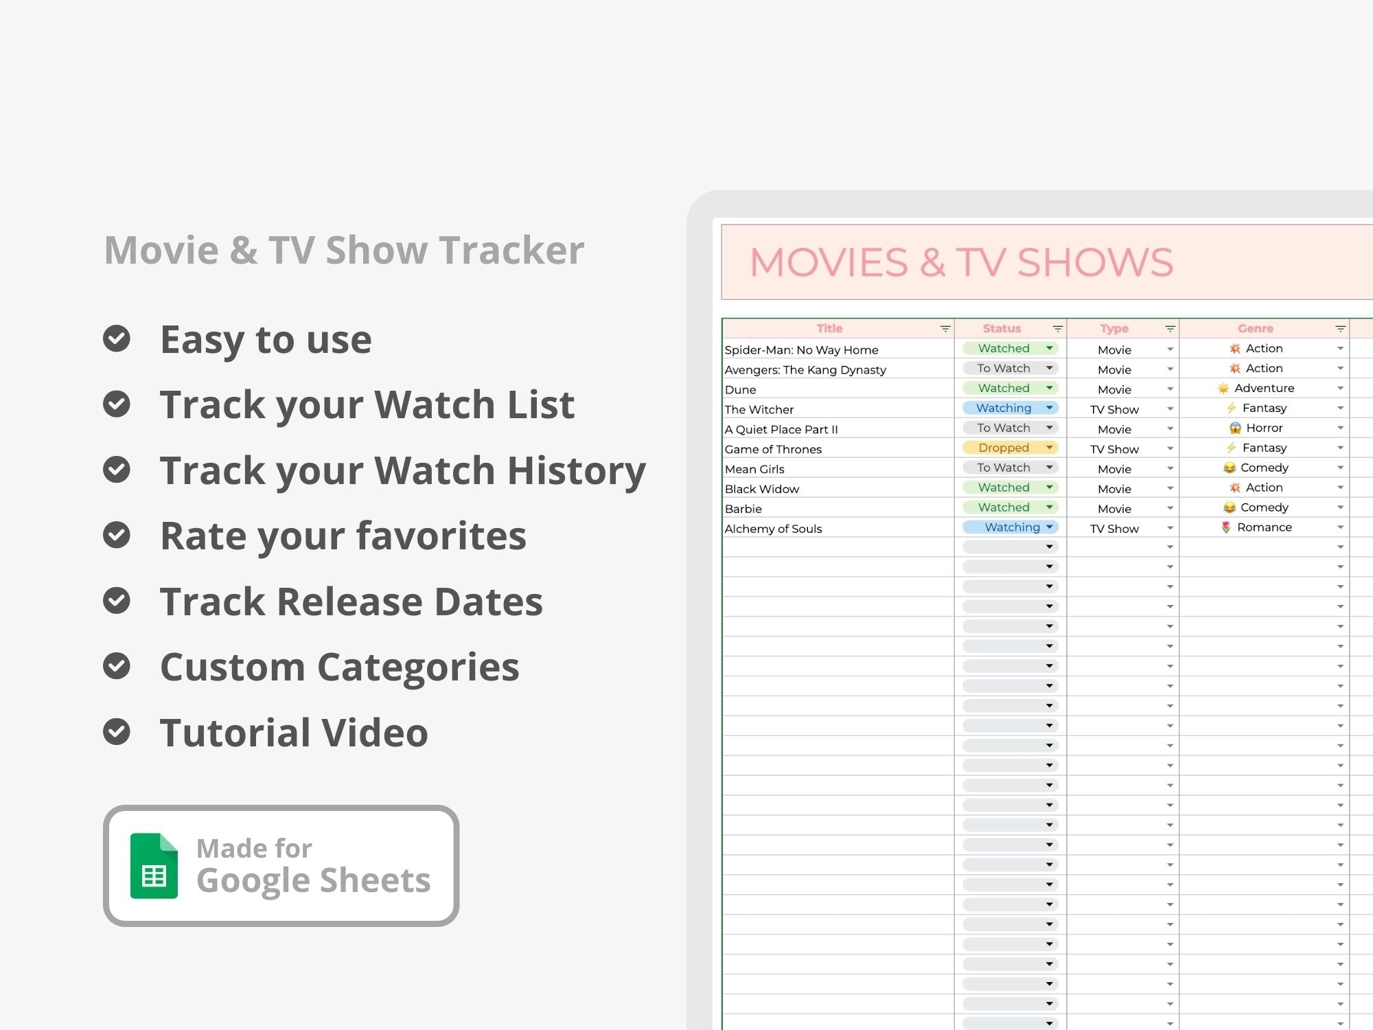Select the Genre column header
This screenshot has height=1030, width=1373.
1256,329
